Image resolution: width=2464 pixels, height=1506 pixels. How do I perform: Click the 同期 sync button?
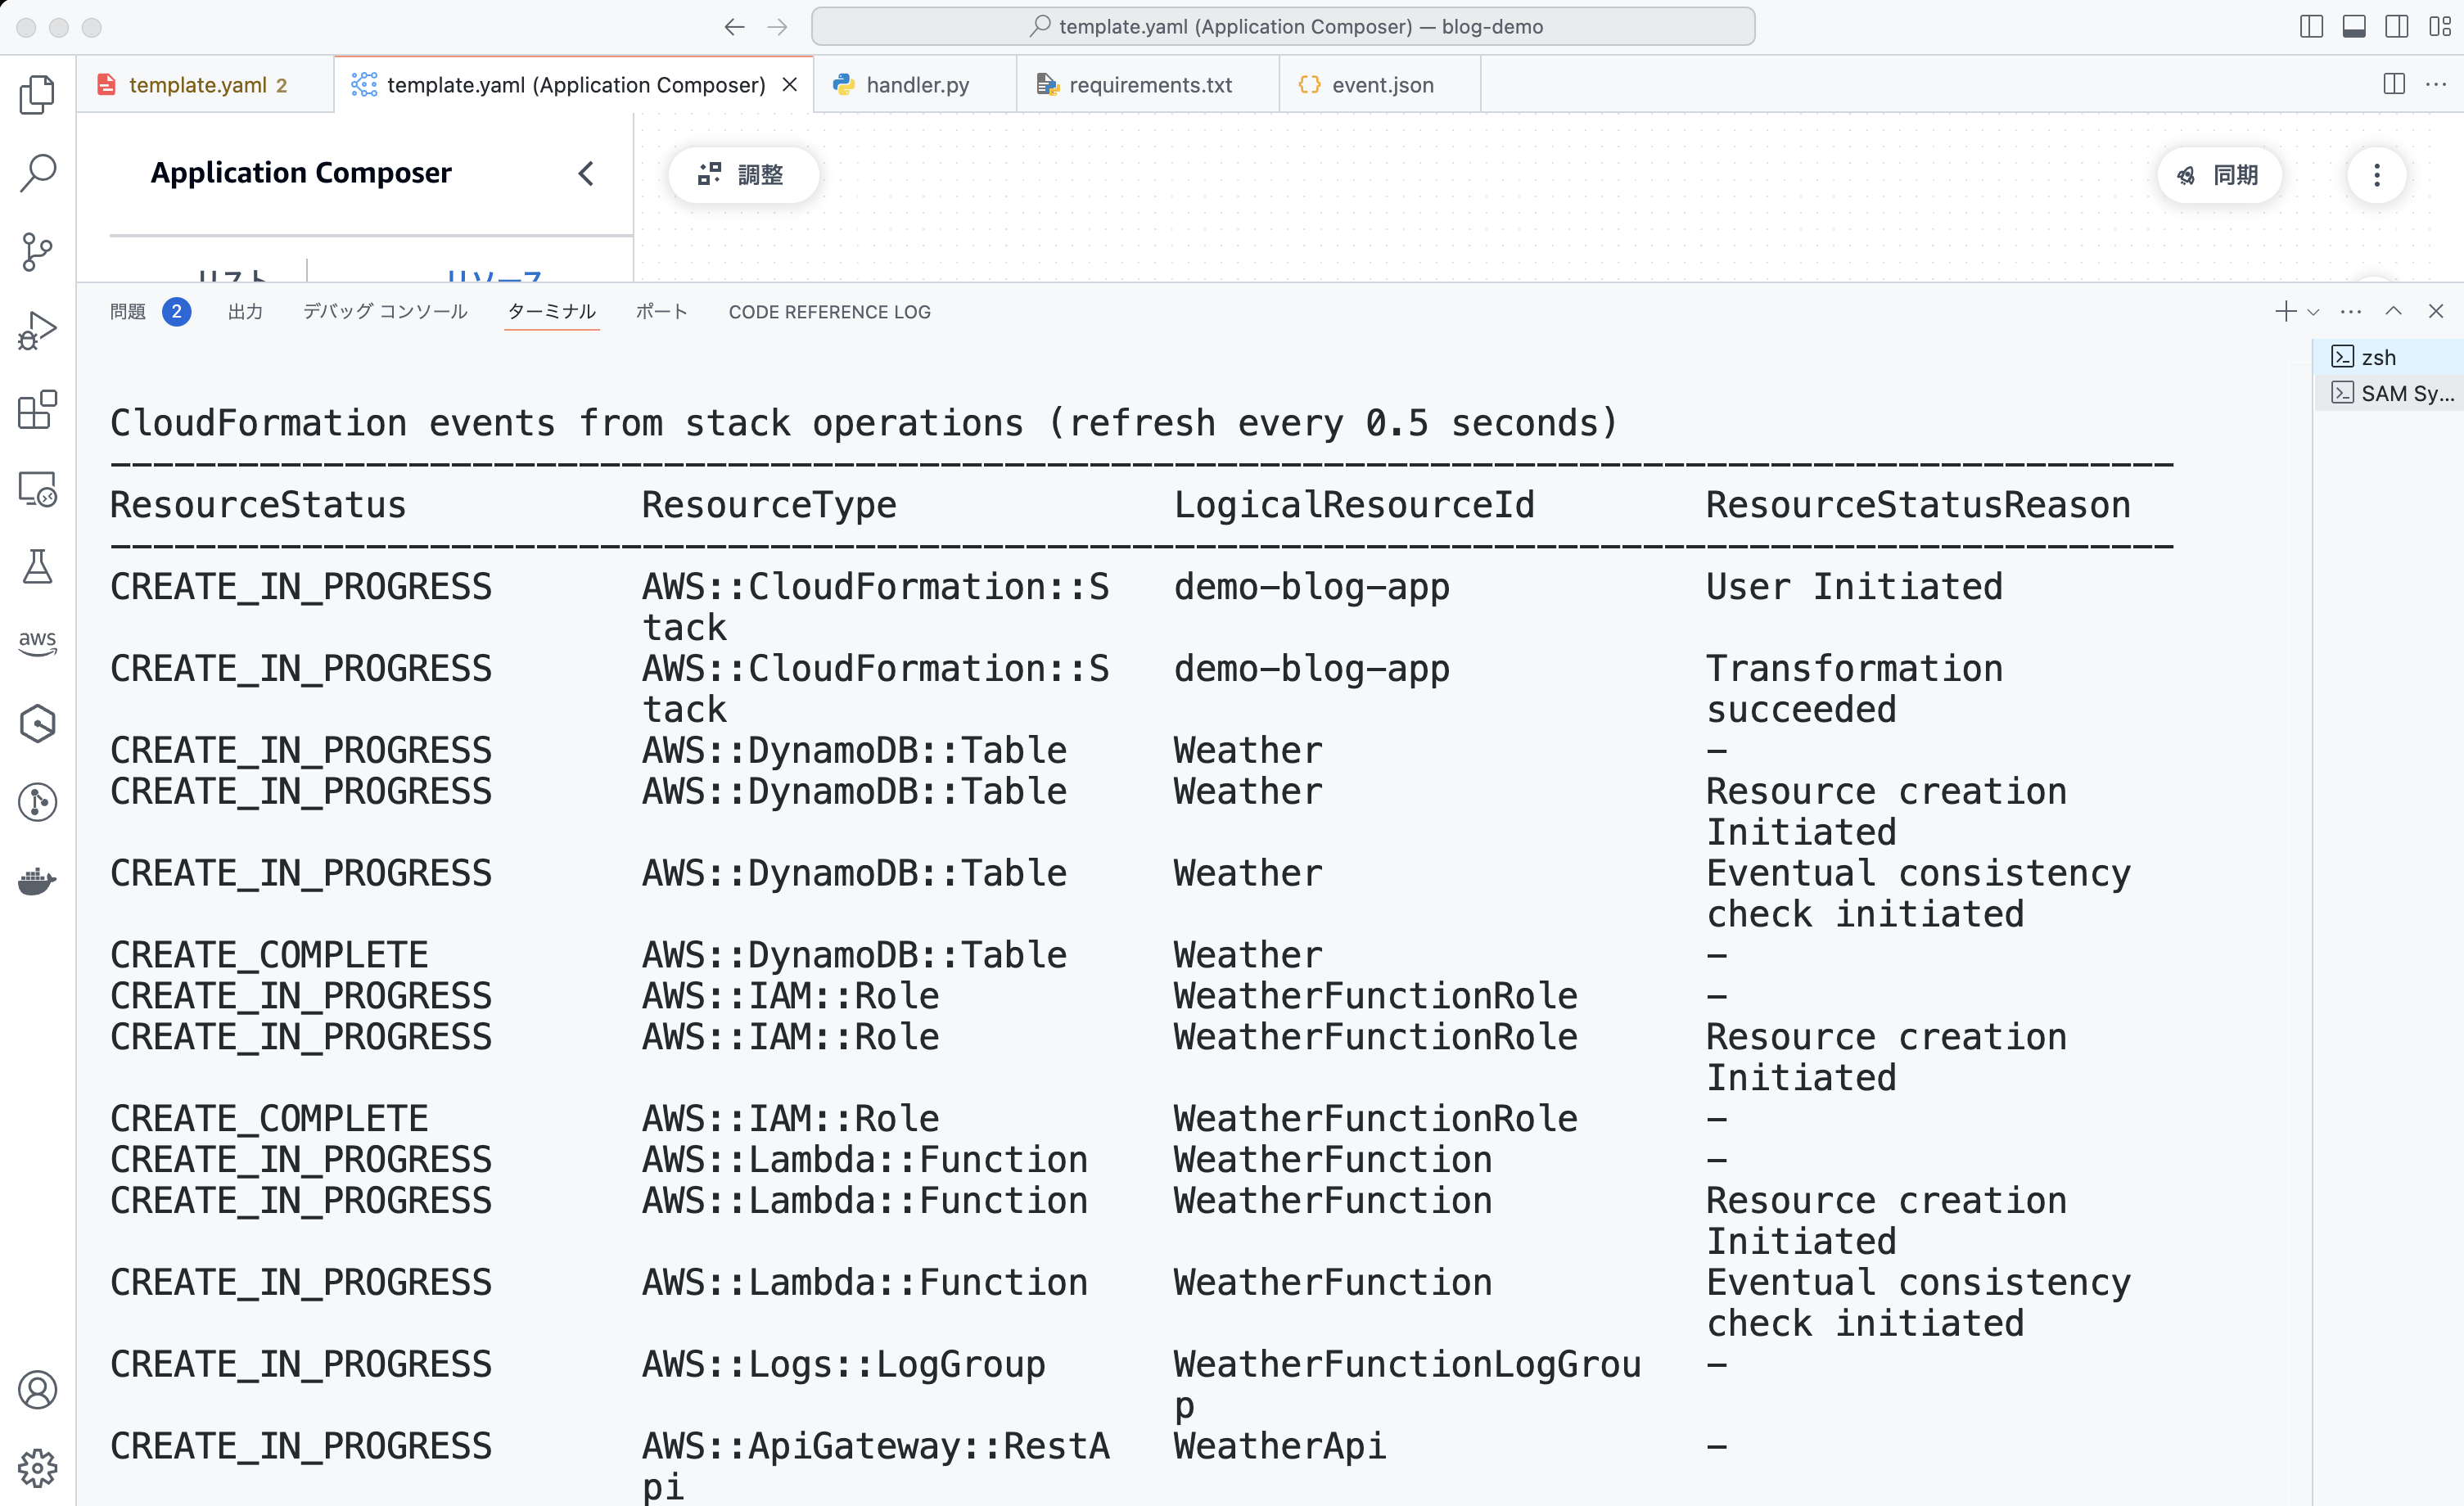click(2219, 175)
